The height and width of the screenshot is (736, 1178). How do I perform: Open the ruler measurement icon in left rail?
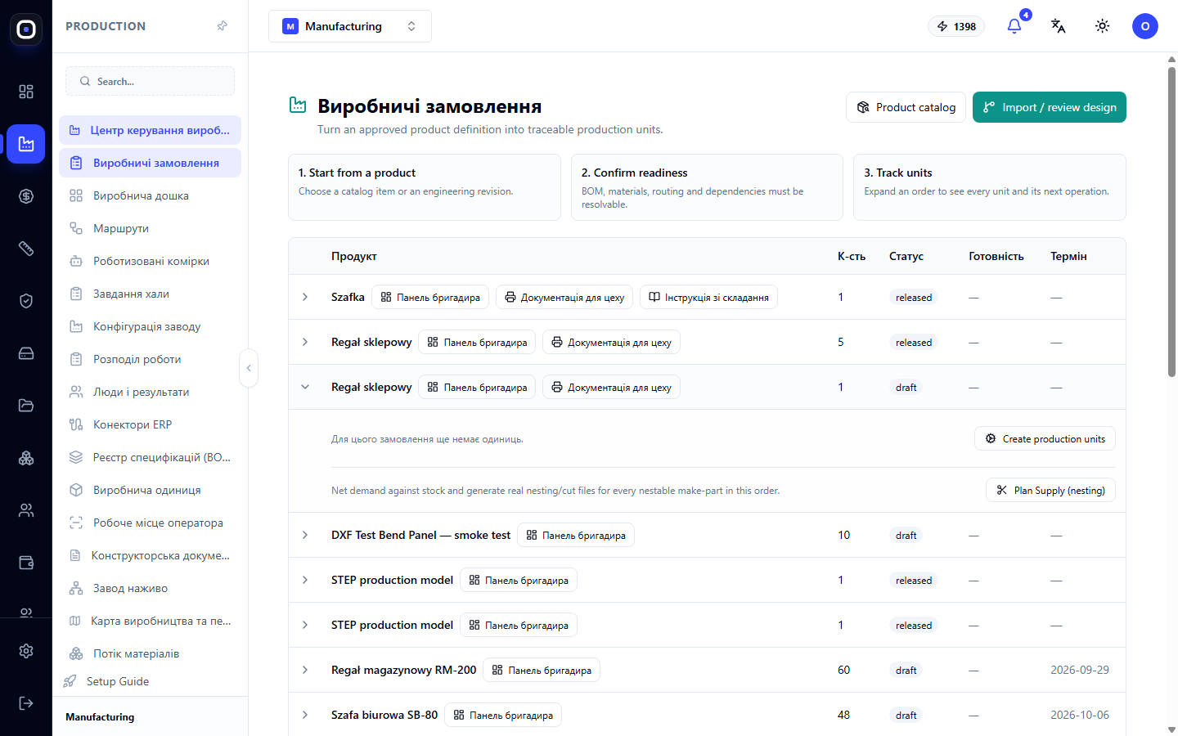coord(26,249)
